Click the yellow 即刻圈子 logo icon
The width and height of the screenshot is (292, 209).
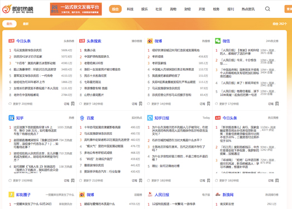11,195
